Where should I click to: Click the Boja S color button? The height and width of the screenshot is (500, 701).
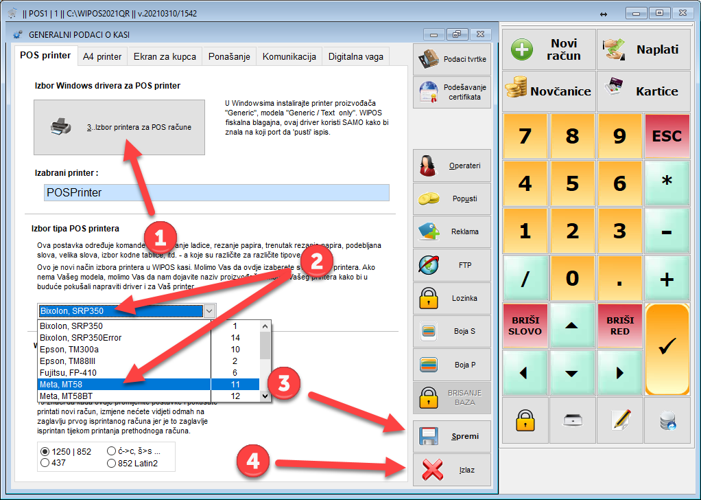[452, 331]
